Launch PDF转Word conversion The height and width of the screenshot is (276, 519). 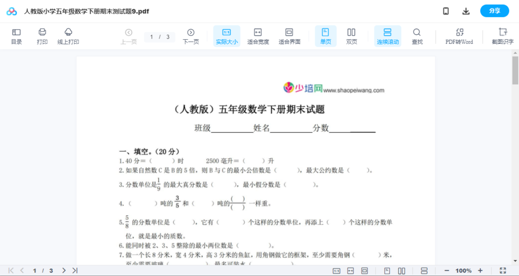point(459,36)
